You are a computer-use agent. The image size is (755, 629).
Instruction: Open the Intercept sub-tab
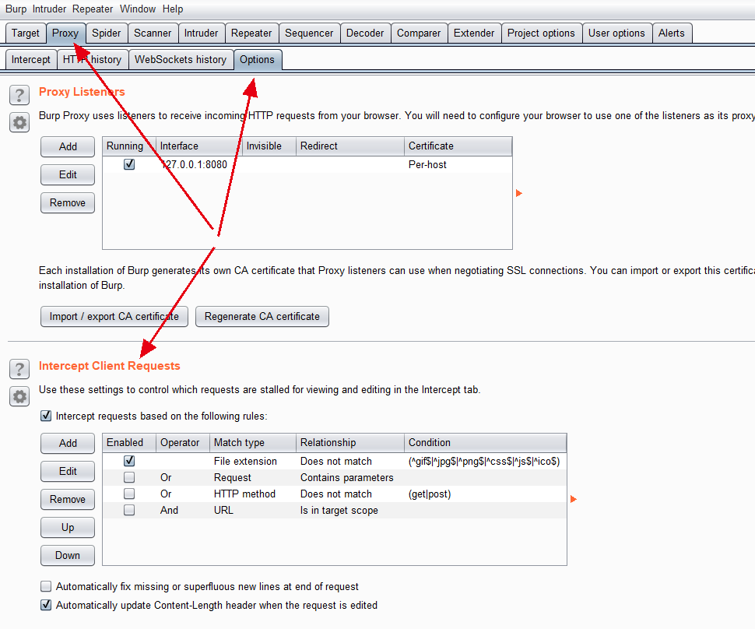point(31,60)
